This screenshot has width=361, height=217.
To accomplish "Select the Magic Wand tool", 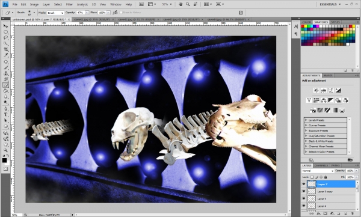I will coord(5,43).
